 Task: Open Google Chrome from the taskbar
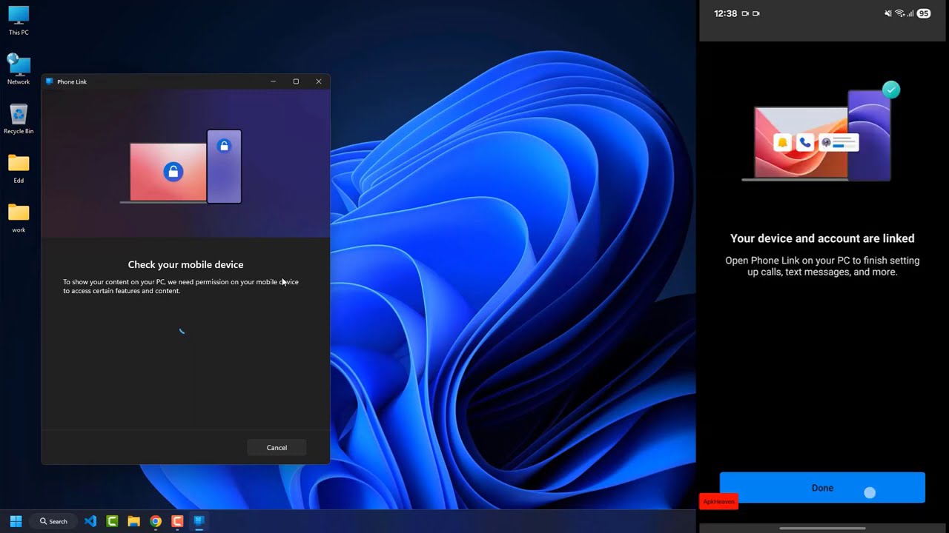(x=156, y=521)
